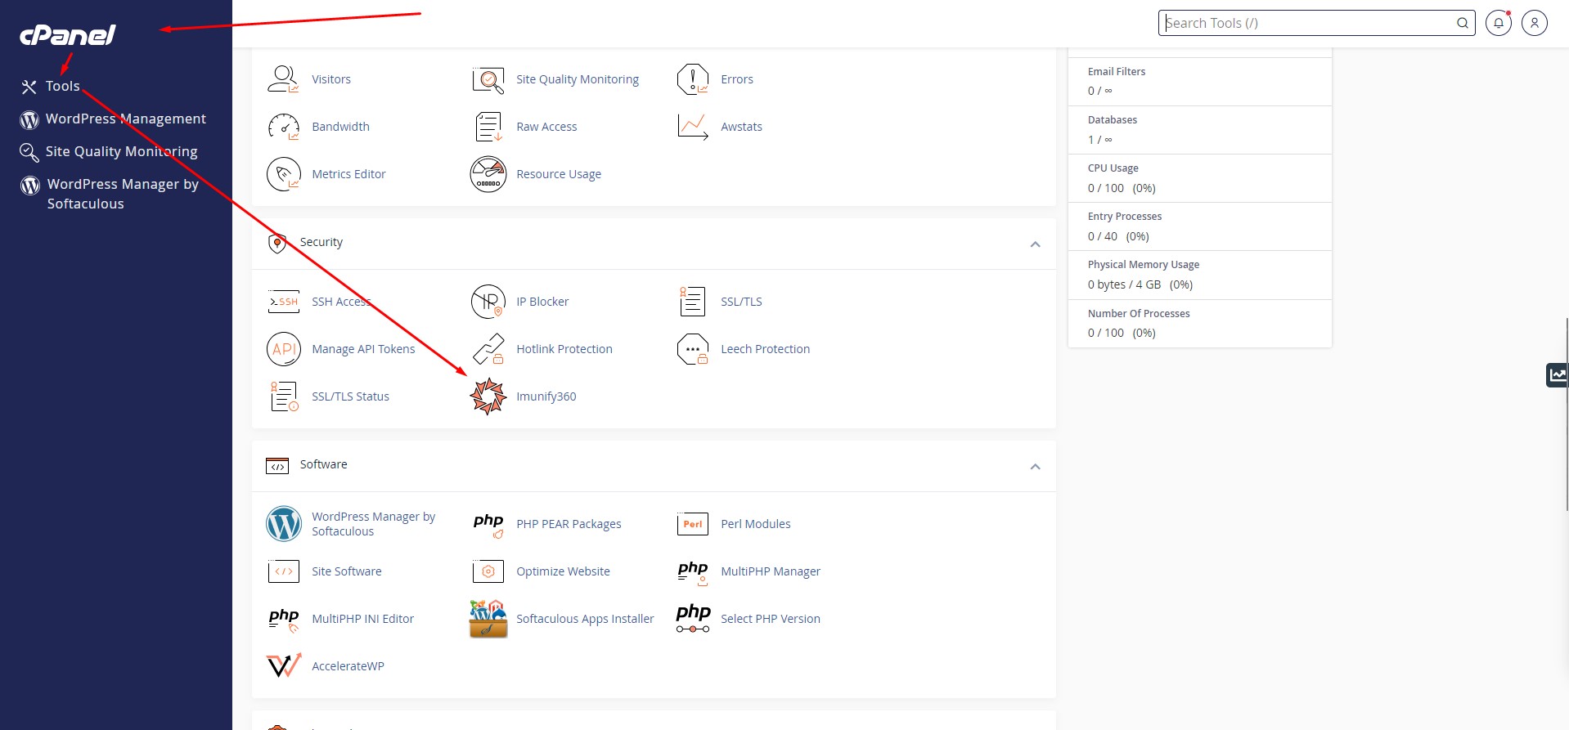Screen dimensions: 1569x730
Task: Click the SSH Access icon
Action: click(284, 302)
